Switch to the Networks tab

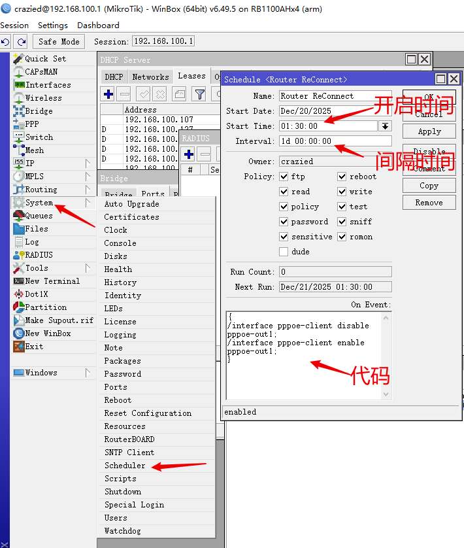151,77
